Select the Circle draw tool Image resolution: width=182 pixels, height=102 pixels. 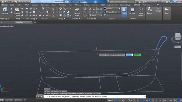click(x=47, y=12)
